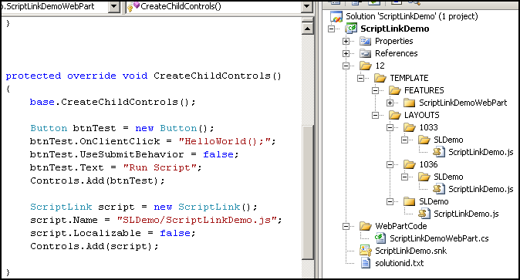Click the ScriptLinkDemo.snk key file icon
The width and height of the screenshot is (520, 280).
(x=365, y=251)
